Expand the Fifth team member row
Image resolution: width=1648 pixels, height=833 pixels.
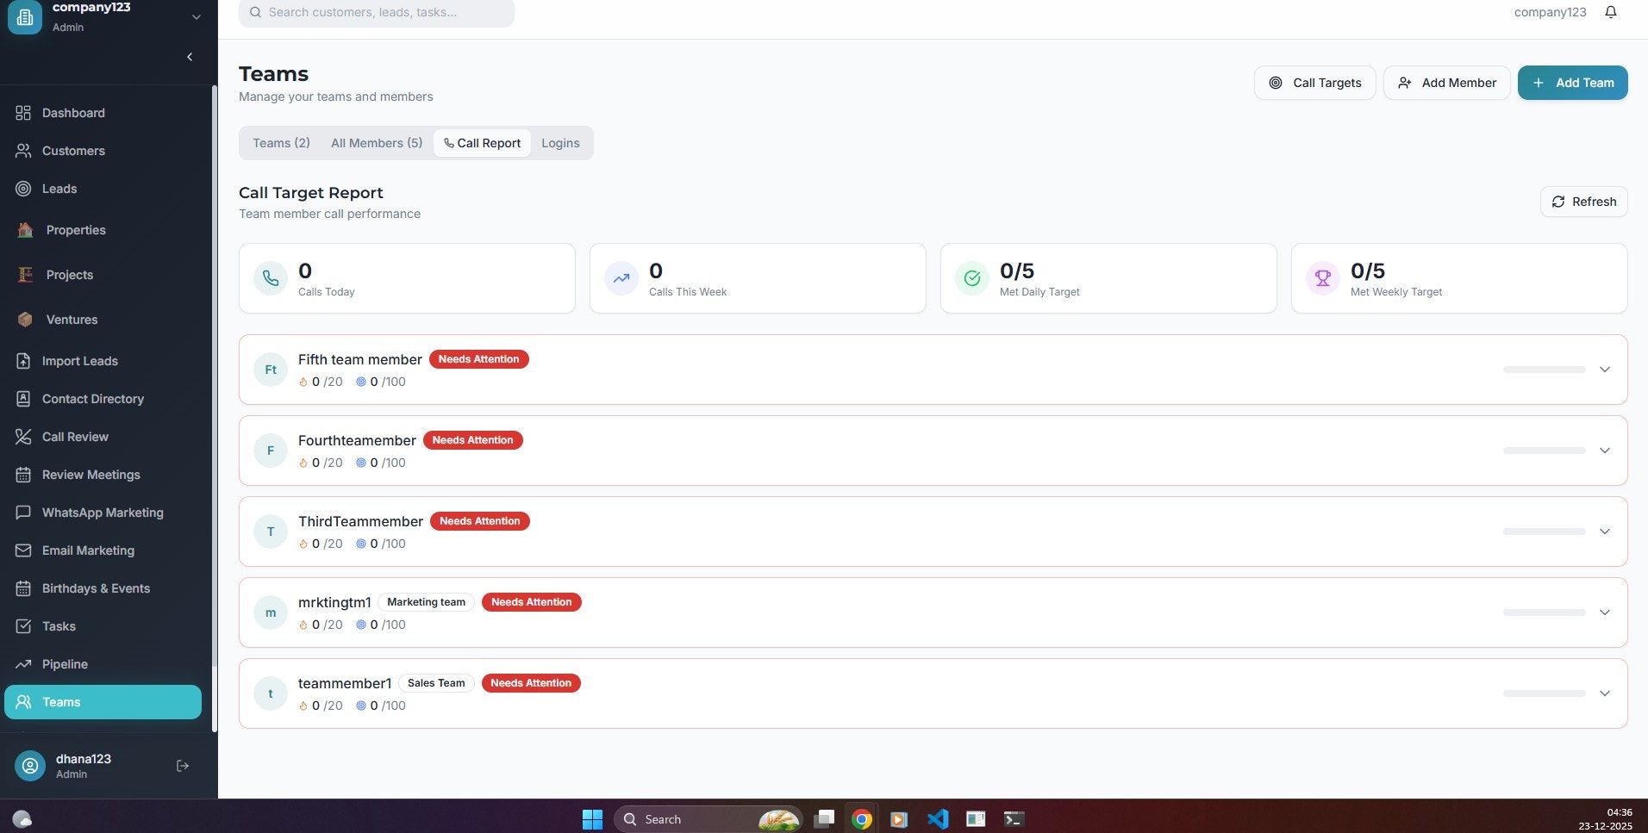point(1605,370)
